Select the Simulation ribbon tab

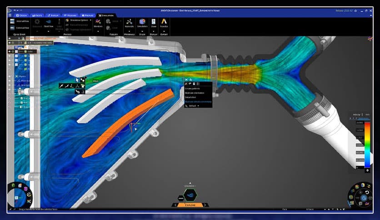click(x=106, y=15)
